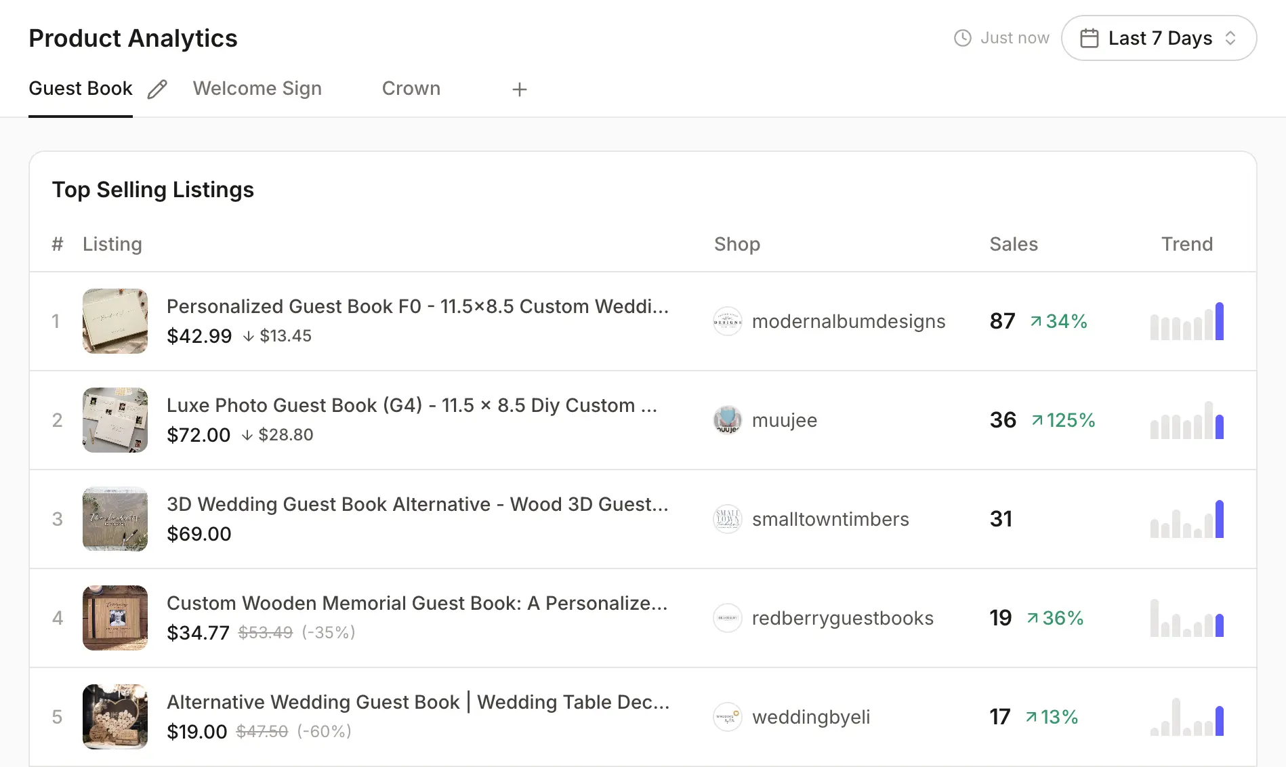Click the Personalized Guest Book F0 thumbnail
The width and height of the screenshot is (1286, 767).
click(115, 321)
